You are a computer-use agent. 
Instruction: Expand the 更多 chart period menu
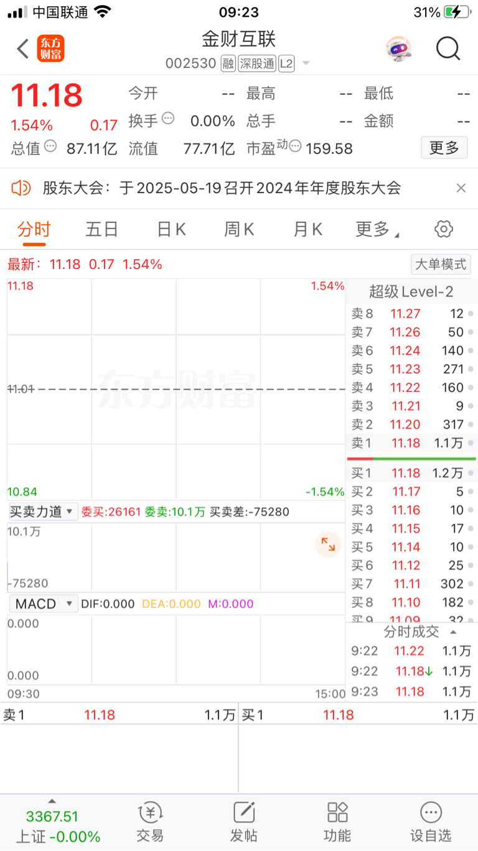(x=377, y=230)
